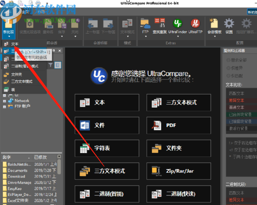Viewport: 257px width, 205px height.
Task: Expand the UltraFinder dropdown arrow
Action: click(178, 36)
